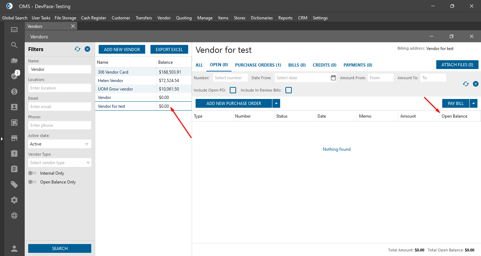
Task: Clear filters using the X icon beside Filters
Action: tap(87, 49)
